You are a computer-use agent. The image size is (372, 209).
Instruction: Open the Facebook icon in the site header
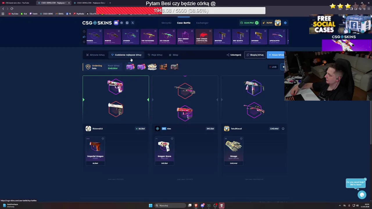click(122, 23)
